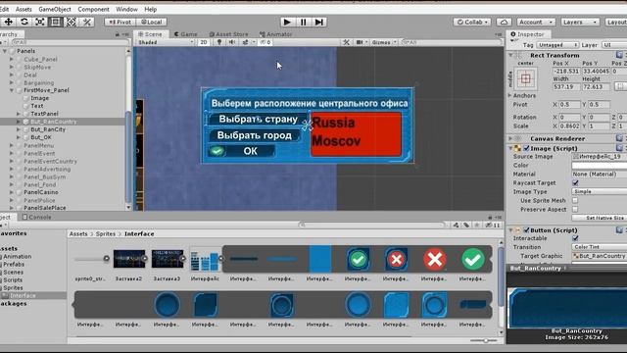627x353 pixels.
Task: Open the Collab dropdown
Action: click(x=472, y=22)
